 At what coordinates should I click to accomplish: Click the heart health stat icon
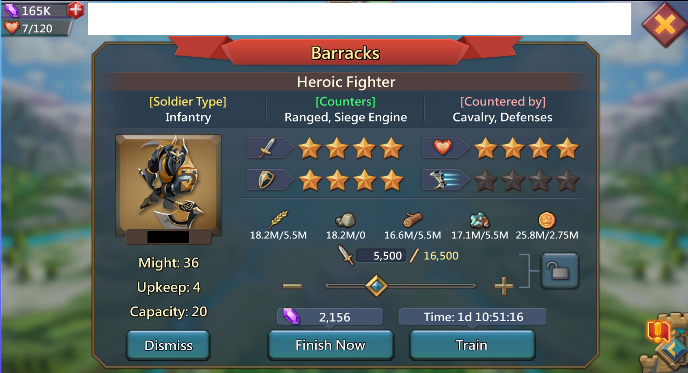442,148
